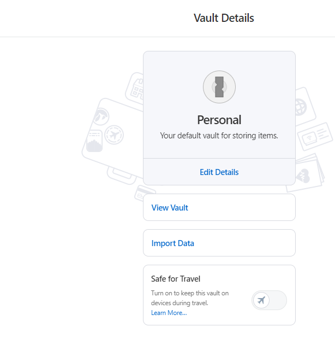Click the default vault description text

219,136
